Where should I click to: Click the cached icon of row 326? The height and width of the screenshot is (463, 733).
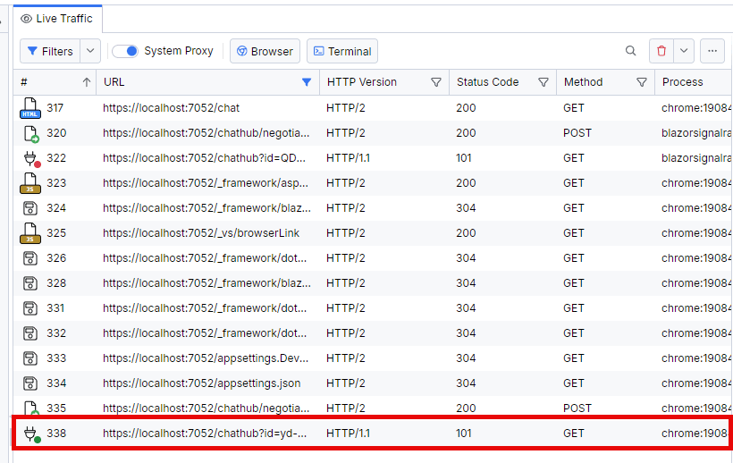point(29,258)
